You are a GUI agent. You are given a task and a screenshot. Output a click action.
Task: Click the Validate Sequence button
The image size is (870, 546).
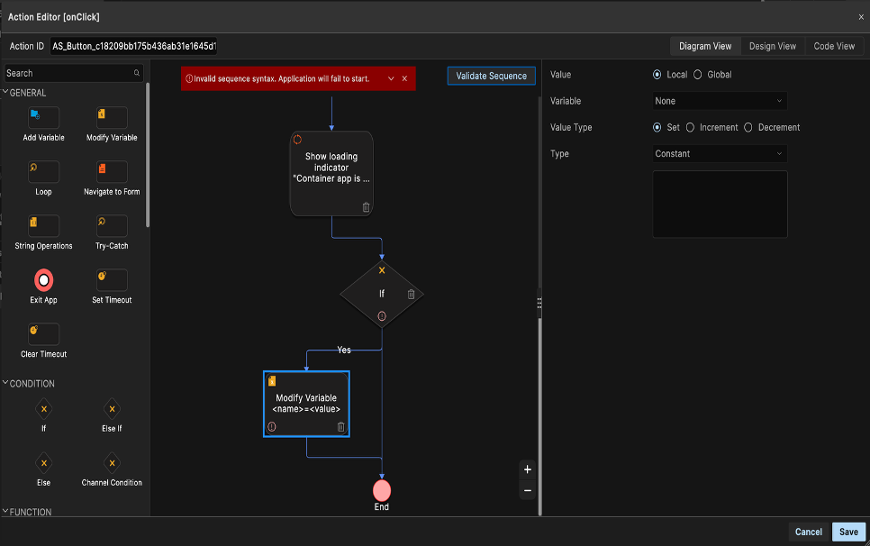point(491,77)
